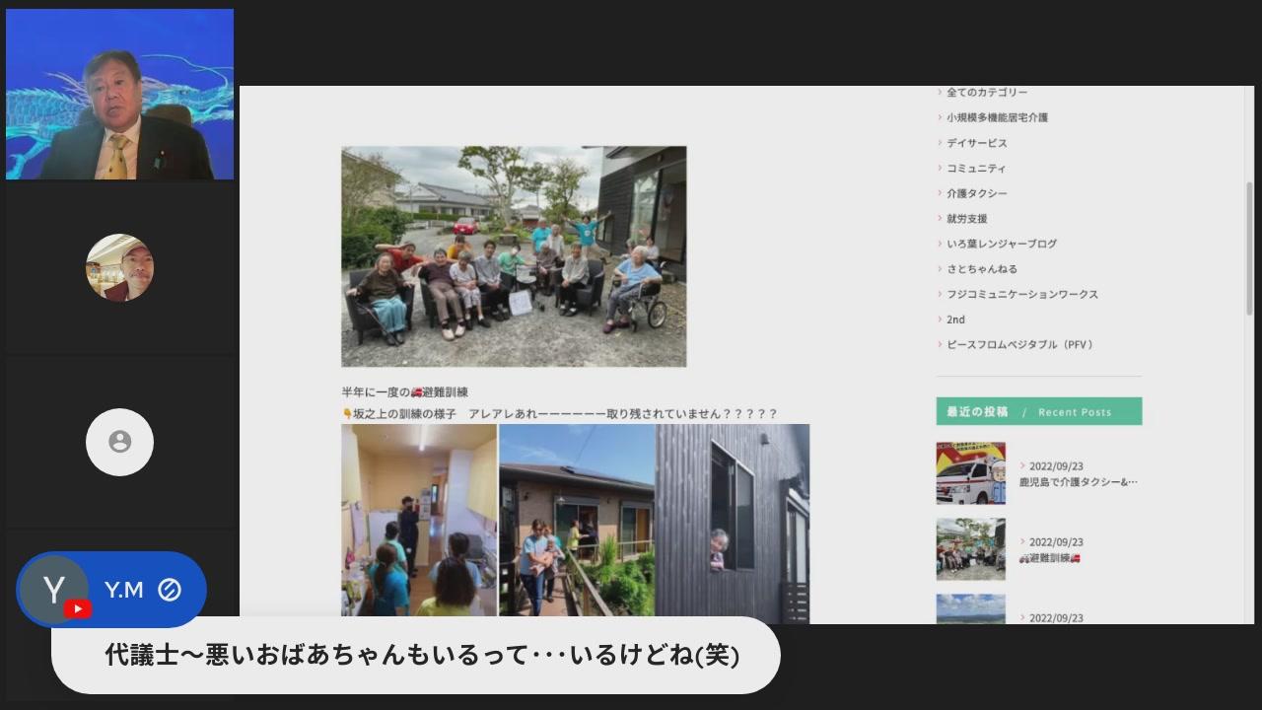Open the 就労支援 category link
Image resolution: width=1262 pixels, height=710 pixels.
[x=967, y=219]
